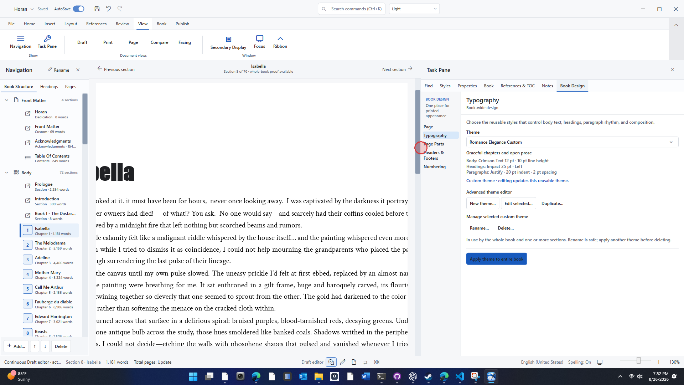Show hidden system tray icons
This screenshot has height=385, width=684.
[x=620, y=376]
